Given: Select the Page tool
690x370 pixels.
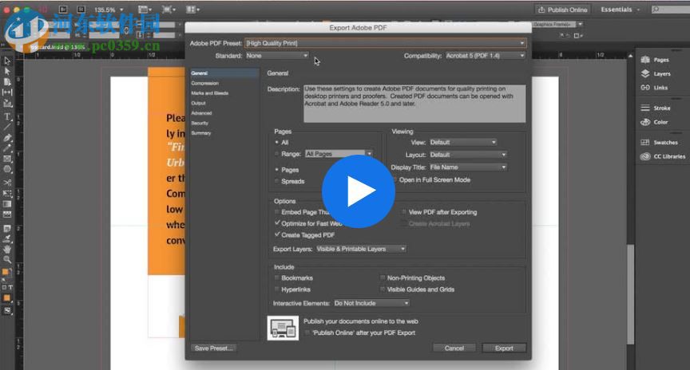Looking at the screenshot, I should coord(7,81).
